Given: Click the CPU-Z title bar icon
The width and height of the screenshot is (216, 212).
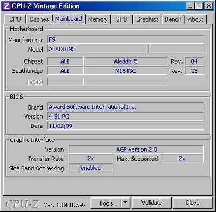Looking at the screenshot, I should point(6,6).
